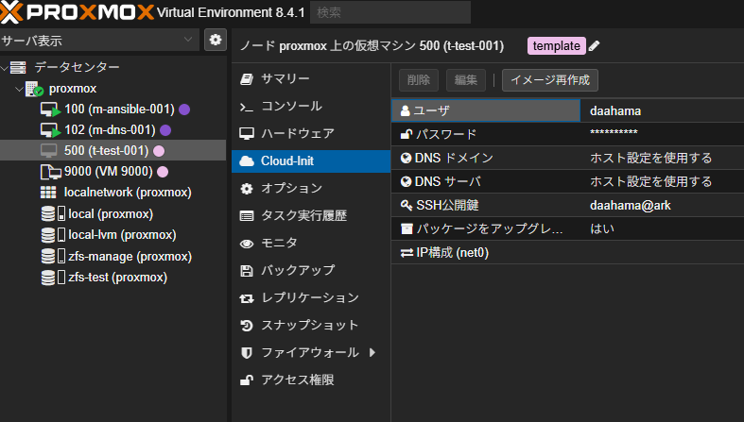Select the はい upgrade packages value

pyautogui.click(x=602, y=228)
